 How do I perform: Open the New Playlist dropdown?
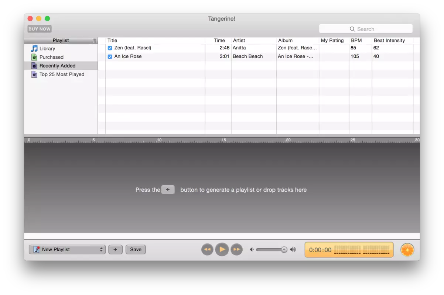[x=67, y=250]
